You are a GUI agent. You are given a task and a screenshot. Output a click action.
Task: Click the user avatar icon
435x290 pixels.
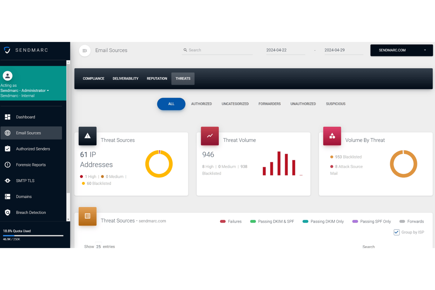pyautogui.click(x=8, y=76)
